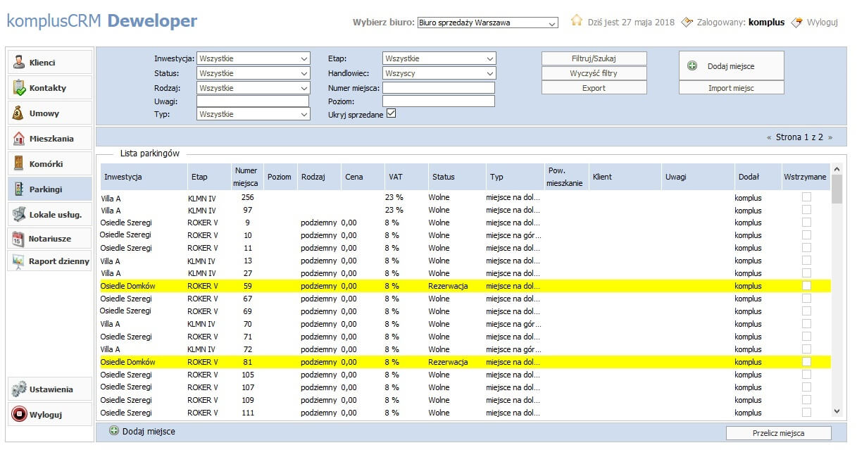Click the Parkingi traffic light icon
The image size is (857, 450).
pyautogui.click(x=19, y=189)
